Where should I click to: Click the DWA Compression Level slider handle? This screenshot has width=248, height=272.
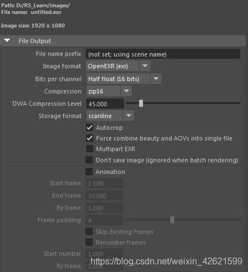pos(141,103)
